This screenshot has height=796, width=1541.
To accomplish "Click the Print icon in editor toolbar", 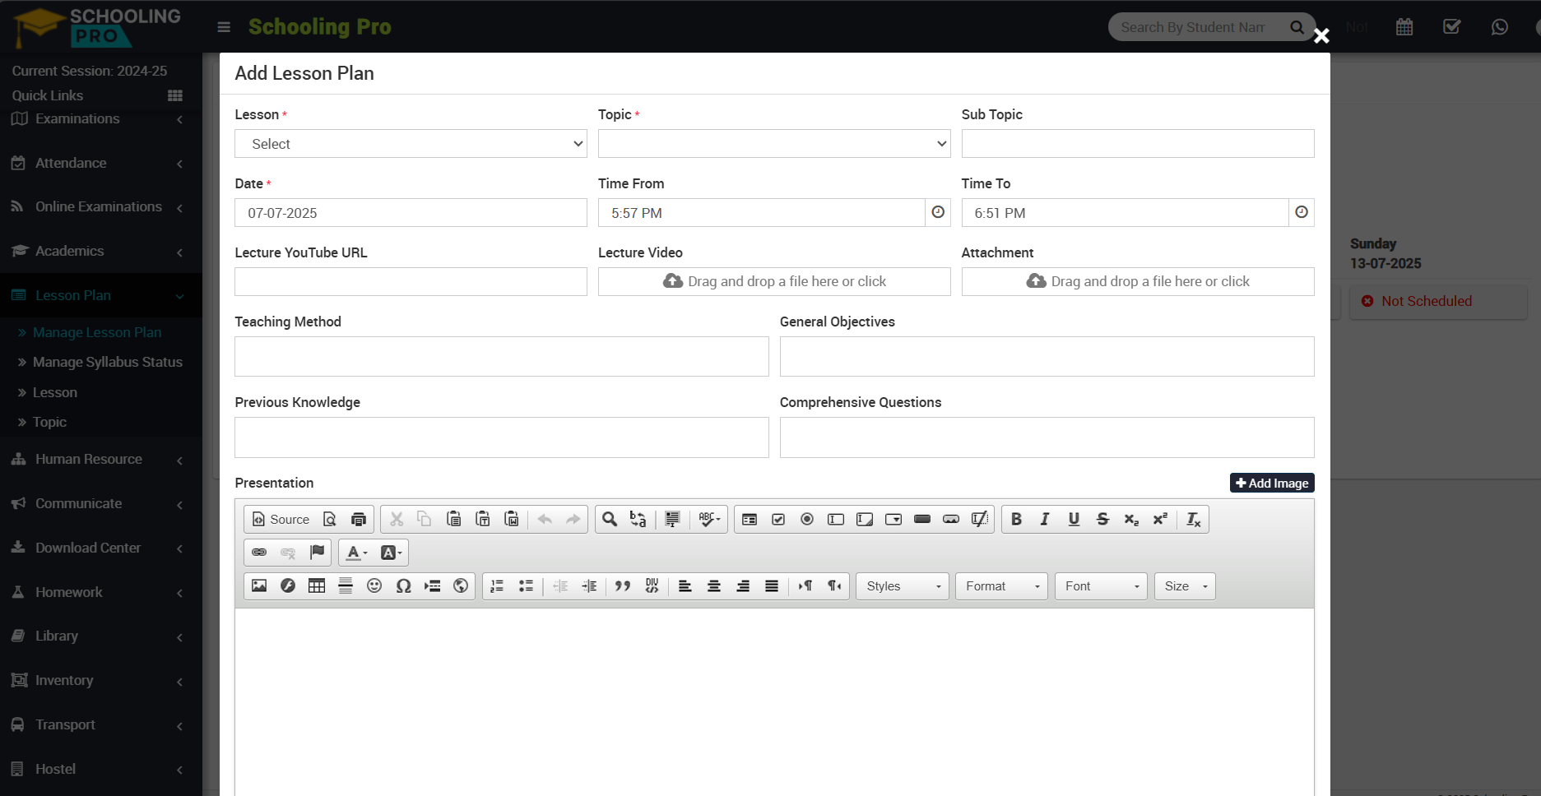I will [x=359, y=519].
